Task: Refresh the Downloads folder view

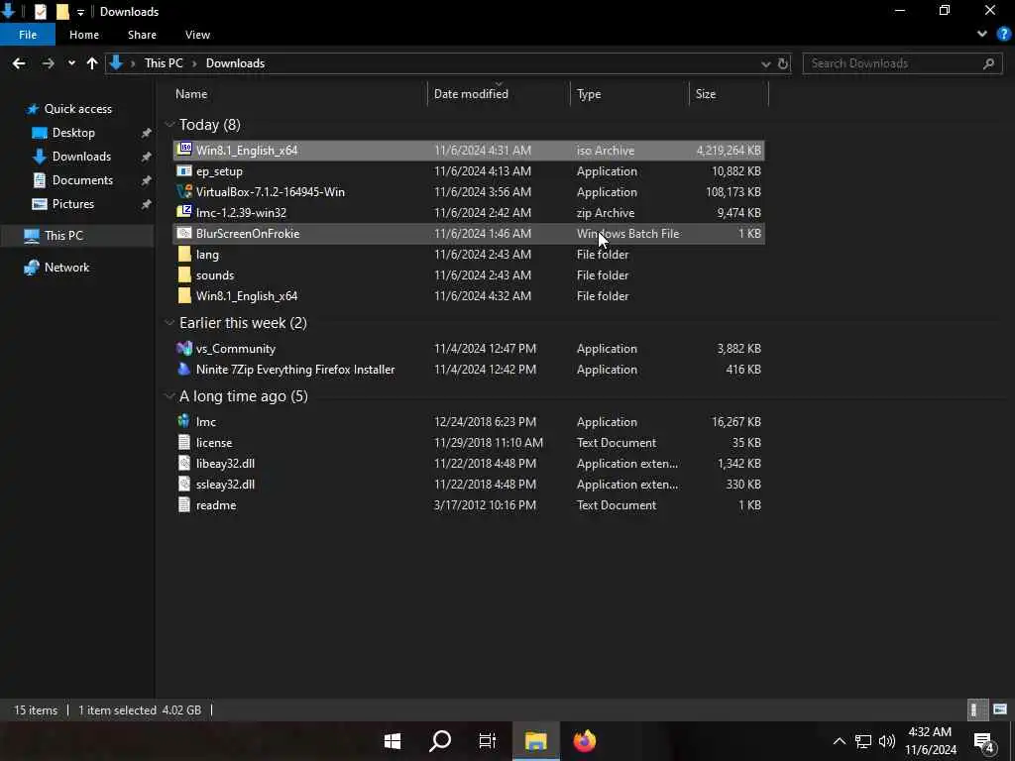Action: pos(783,63)
